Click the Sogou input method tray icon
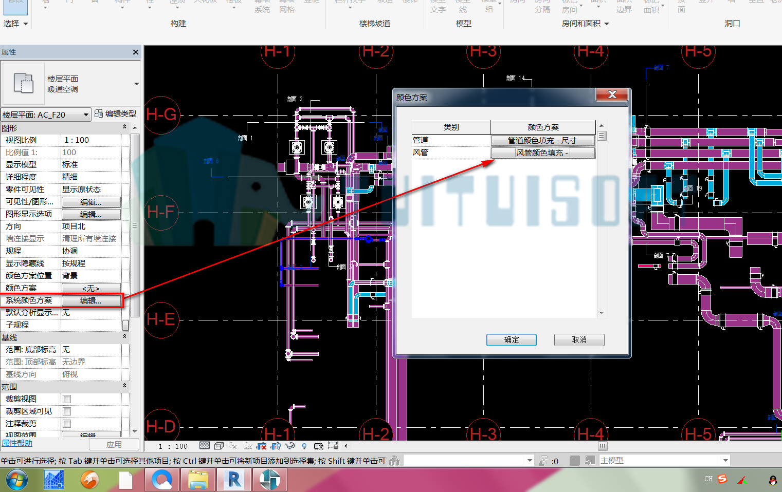 pos(722,479)
